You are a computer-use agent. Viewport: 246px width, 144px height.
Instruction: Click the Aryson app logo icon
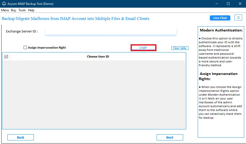point(4,4)
